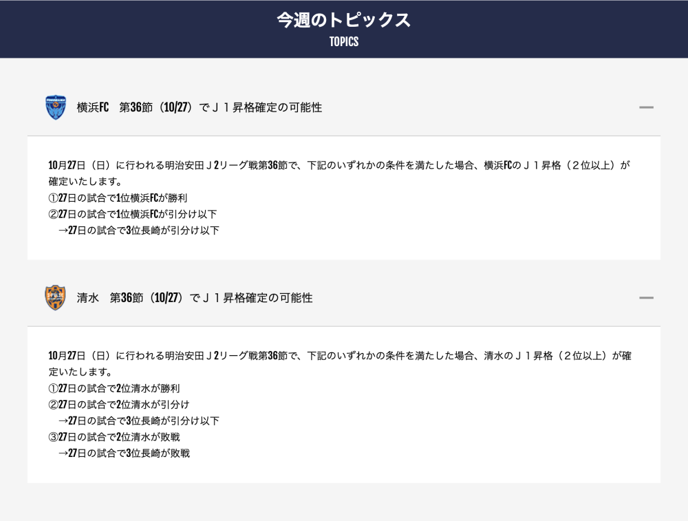
Task: Click the 3位長崎が敗戦 line
Action: (124, 454)
